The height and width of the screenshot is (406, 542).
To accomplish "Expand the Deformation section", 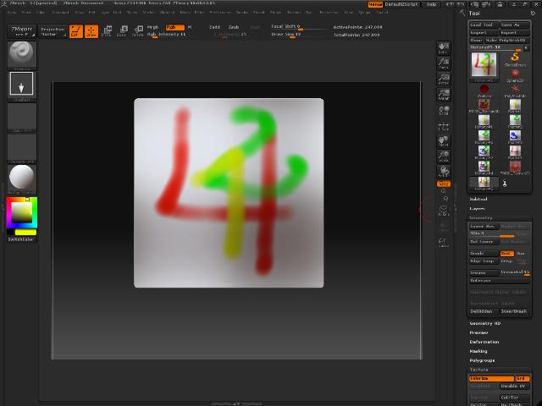I will pyautogui.click(x=484, y=342).
